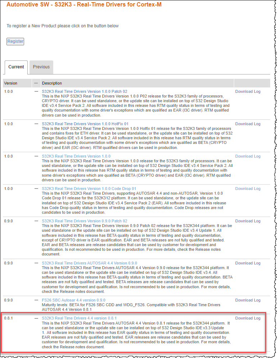View Download Log for 1.0.0 HotFix 01
Image resolution: width=277 pixels, height=358 pixels.
248,124
